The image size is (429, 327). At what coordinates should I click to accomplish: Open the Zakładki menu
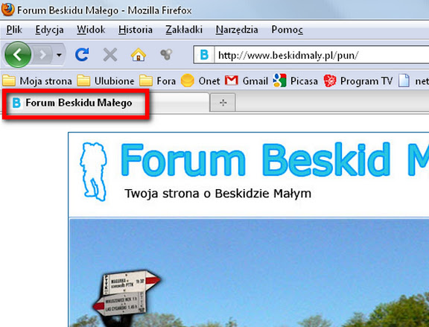[184, 30]
